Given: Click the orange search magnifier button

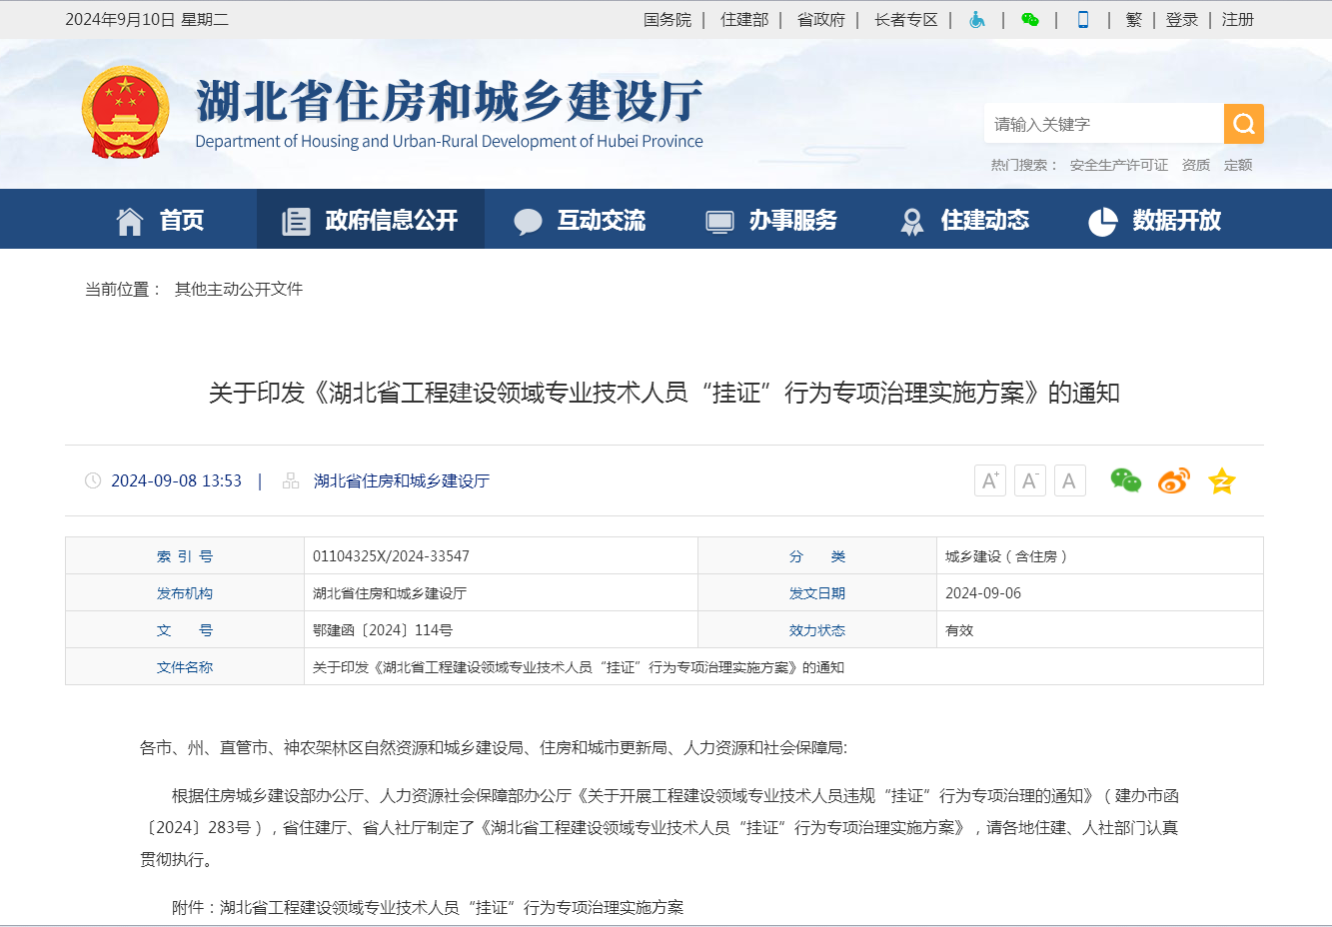Looking at the screenshot, I should 1243,124.
